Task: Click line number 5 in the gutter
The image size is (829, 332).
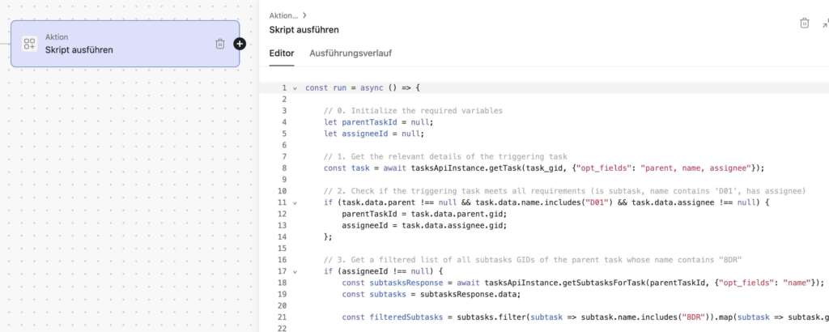Action: (x=284, y=134)
